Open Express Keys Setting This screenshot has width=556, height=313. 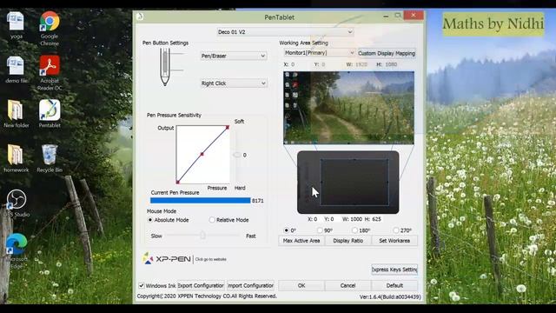(x=394, y=270)
